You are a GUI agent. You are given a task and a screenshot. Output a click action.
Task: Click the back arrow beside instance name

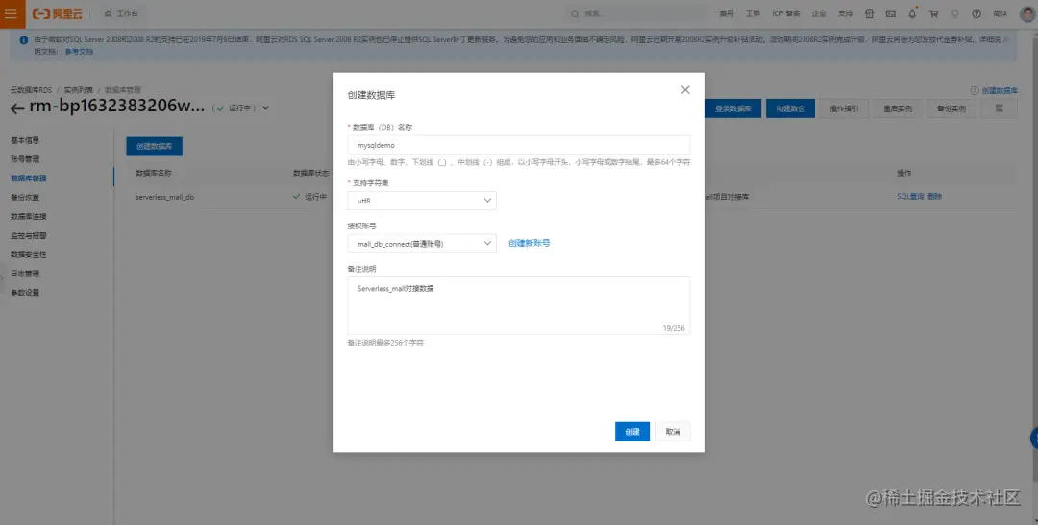tap(17, 109)
